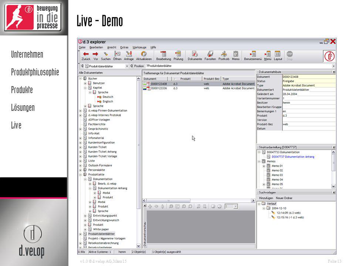Collapse the Kapitel tree node
Screen dimensions: 355x266
[x=85, y=88]
